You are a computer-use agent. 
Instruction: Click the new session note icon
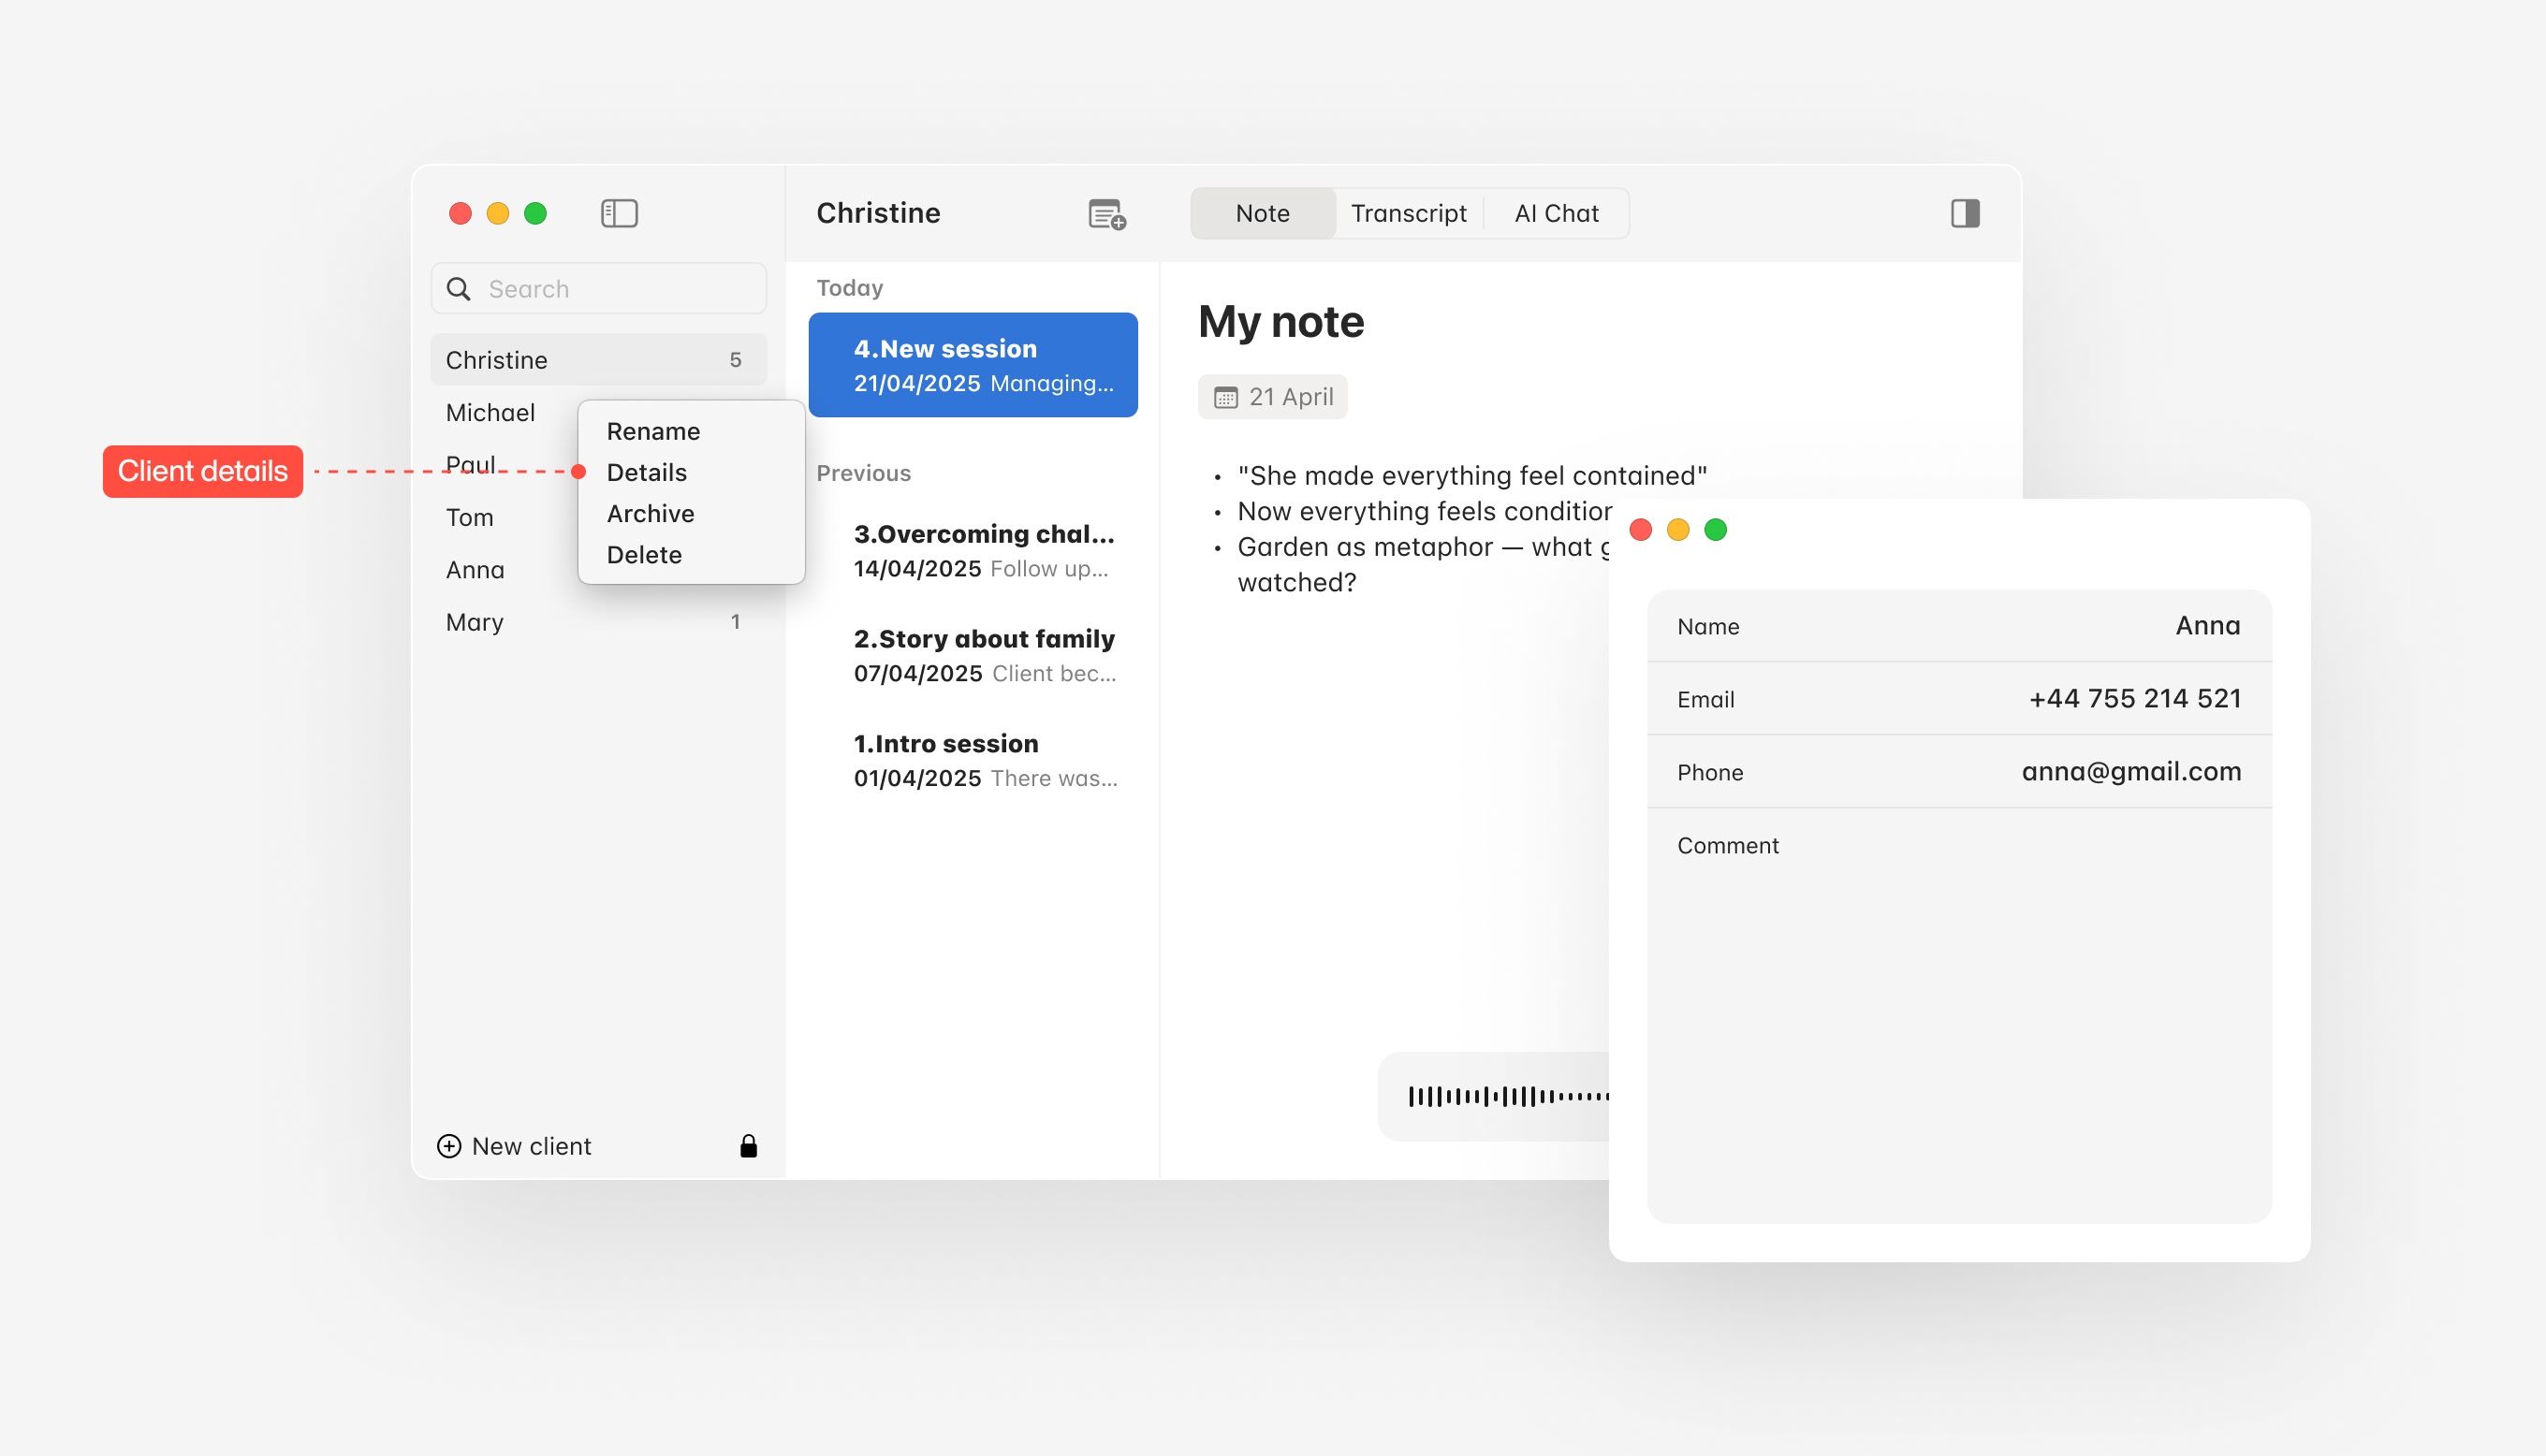point(1106,214)
